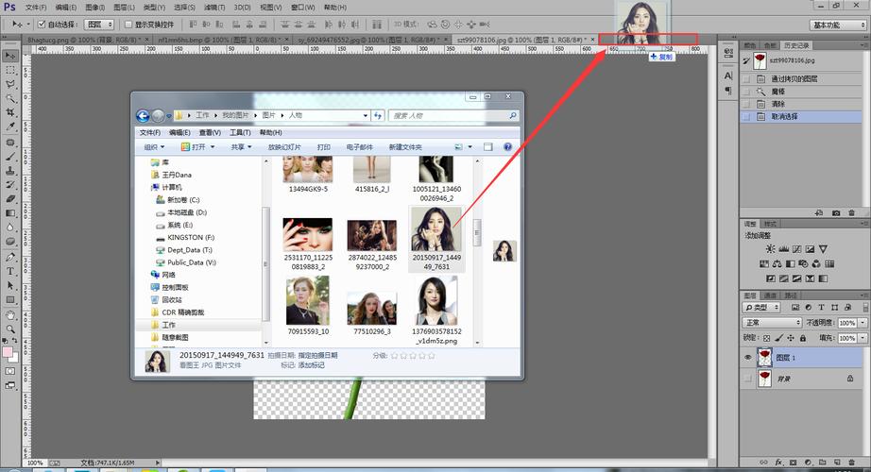
Task: Hide 图层 1 using its eye icon
Action: (x=747, y=358)
